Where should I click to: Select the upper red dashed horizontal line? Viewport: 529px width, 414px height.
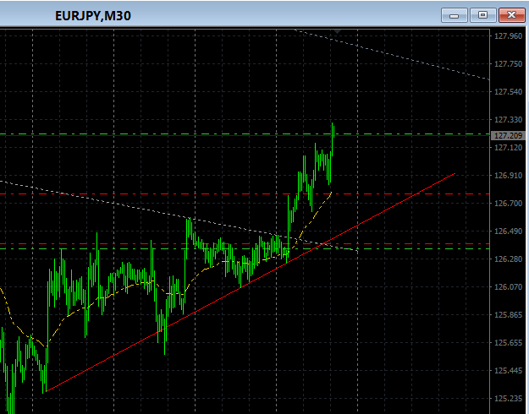(x=245, y=194)
